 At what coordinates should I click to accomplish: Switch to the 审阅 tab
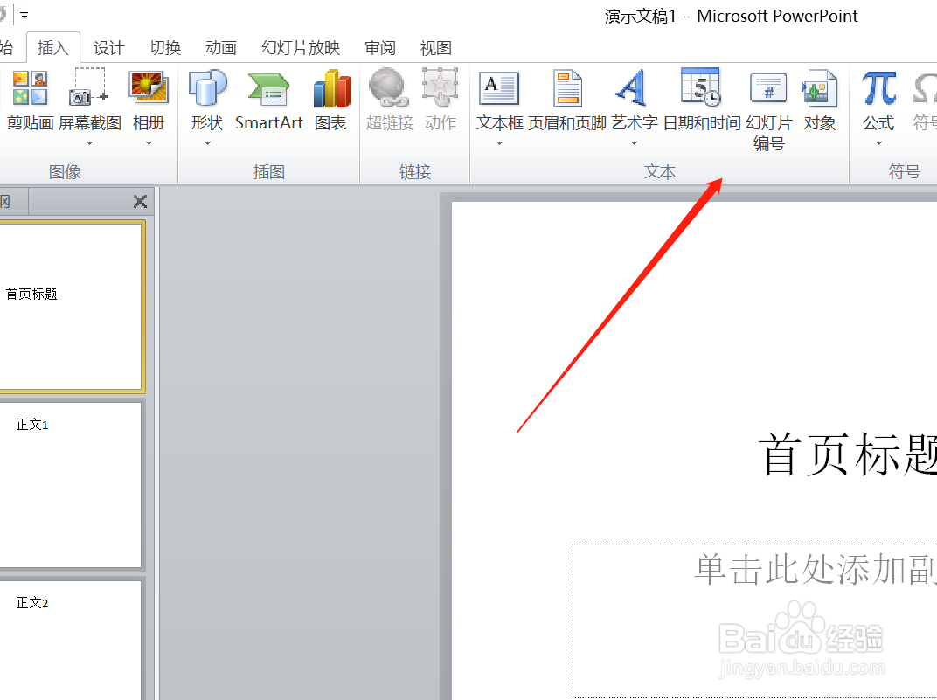[x=380, y=48]
